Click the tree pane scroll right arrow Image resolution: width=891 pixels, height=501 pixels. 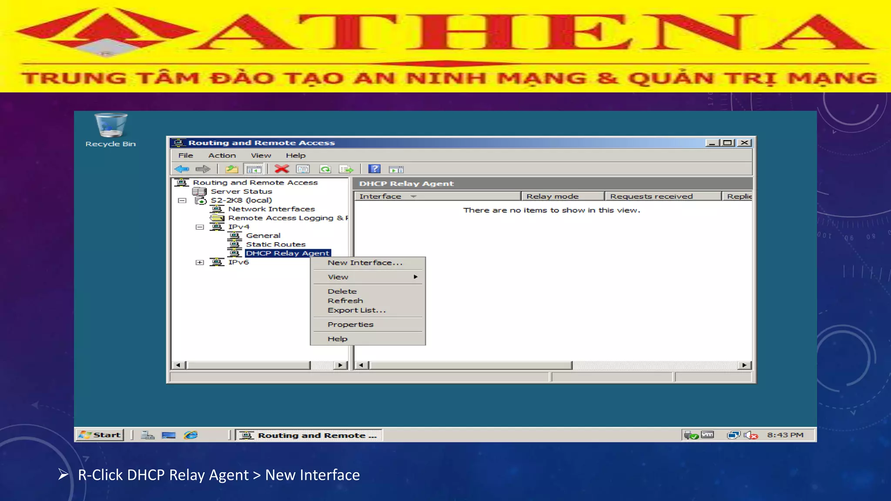pyautogui.click(x=340, y=365)
